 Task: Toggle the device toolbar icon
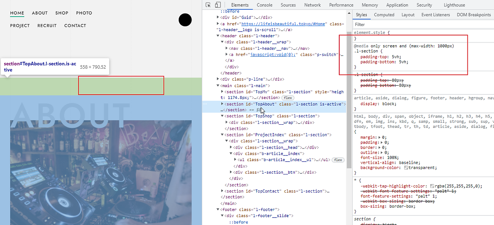pyautogui.click(x=218, y=5)
